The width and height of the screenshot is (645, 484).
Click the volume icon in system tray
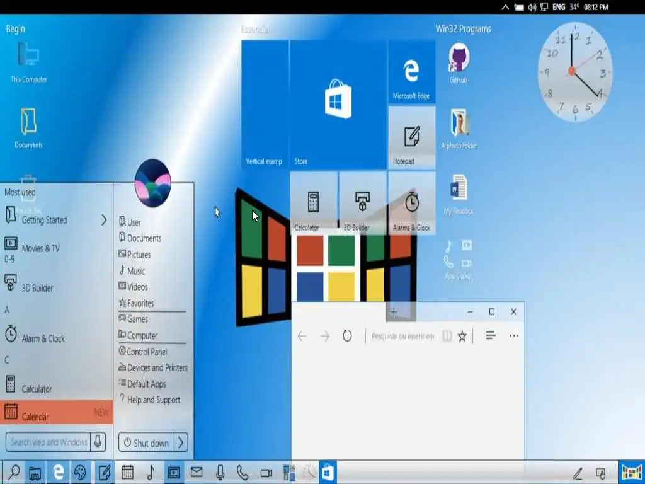tap(532, 7)
